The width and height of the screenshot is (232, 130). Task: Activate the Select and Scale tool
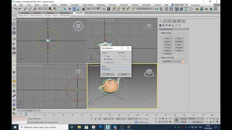click(79, 9)
